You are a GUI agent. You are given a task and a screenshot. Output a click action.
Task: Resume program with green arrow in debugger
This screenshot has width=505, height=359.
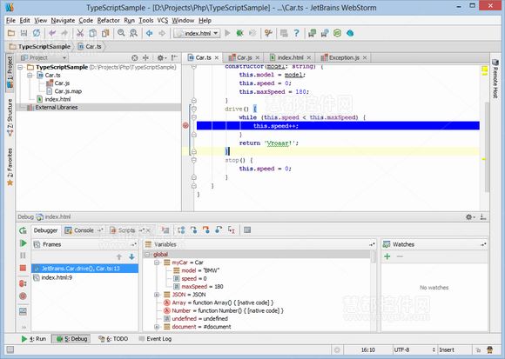(x=23, y=243)
